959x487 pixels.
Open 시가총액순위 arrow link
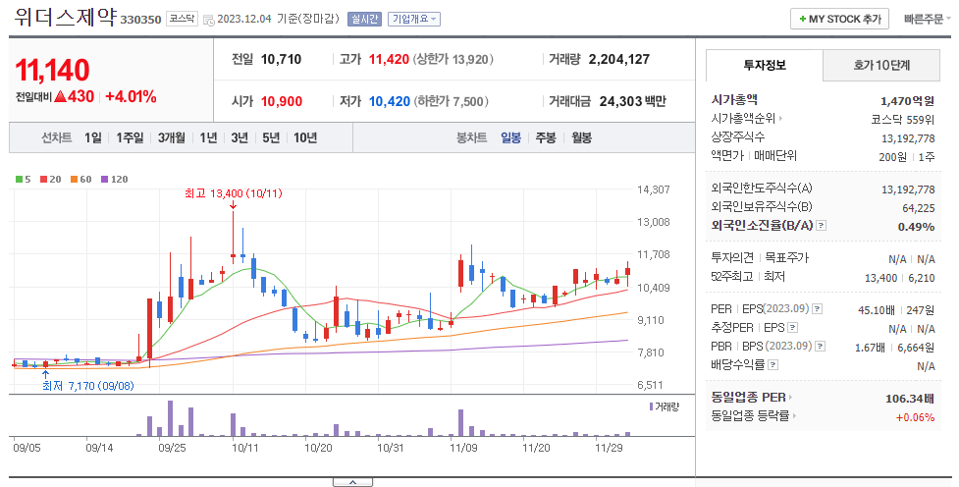point(781,118)
